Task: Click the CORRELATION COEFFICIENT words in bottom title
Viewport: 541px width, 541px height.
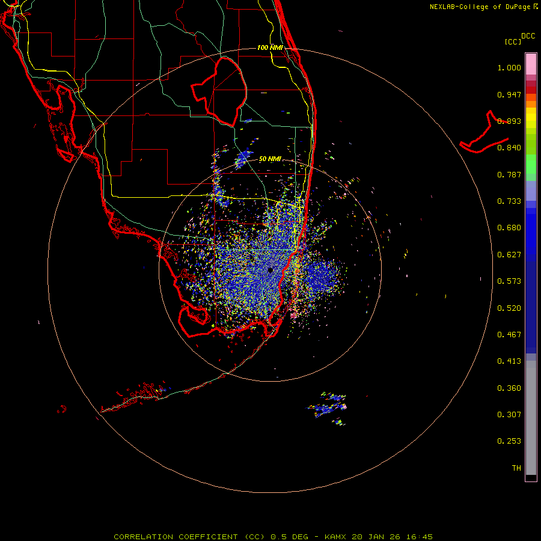Action: [x=176, y=537]
